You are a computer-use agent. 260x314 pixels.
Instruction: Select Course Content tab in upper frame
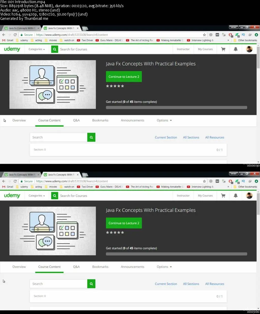coord(49,121)
